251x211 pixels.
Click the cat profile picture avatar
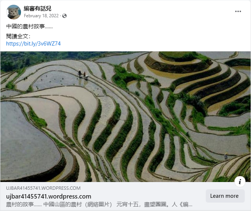tap(14, 12)
